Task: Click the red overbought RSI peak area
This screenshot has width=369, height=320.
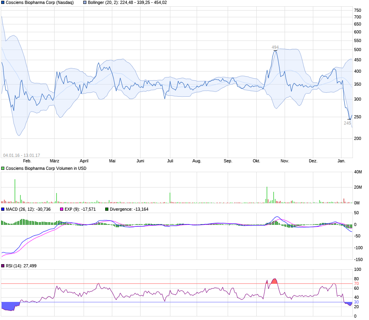Action: point(274,281)
